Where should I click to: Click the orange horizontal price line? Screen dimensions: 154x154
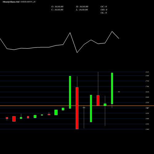tap(77, 106)
